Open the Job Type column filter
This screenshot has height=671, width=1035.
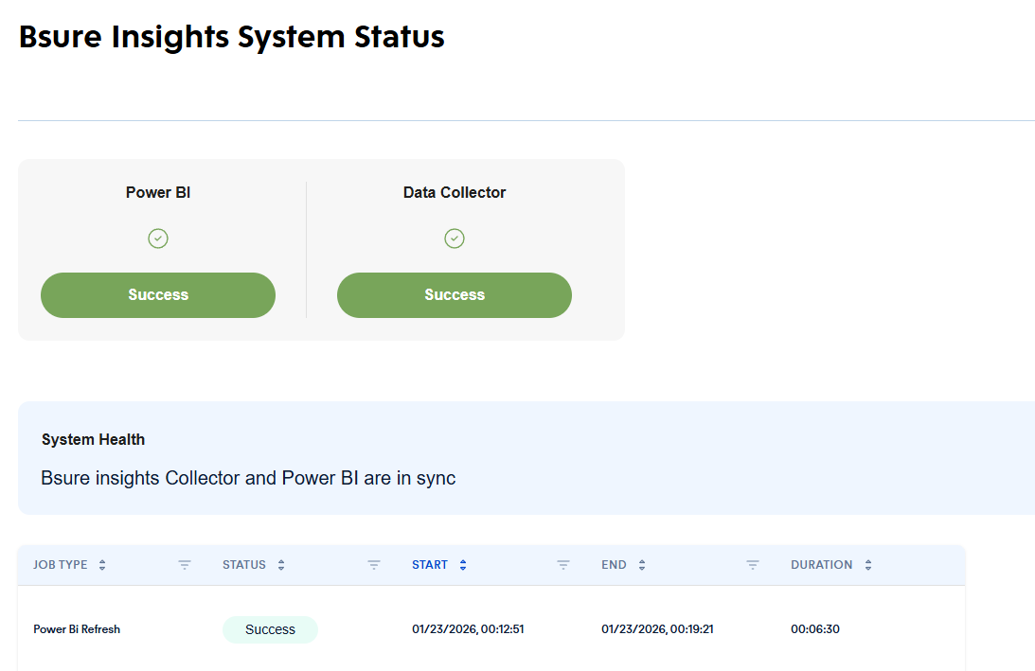point(185,565)
